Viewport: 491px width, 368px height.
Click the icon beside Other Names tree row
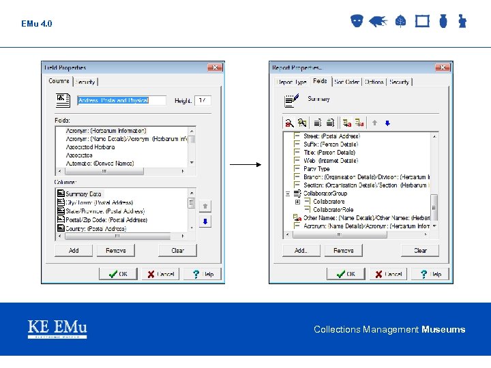[x=297, y=217]
